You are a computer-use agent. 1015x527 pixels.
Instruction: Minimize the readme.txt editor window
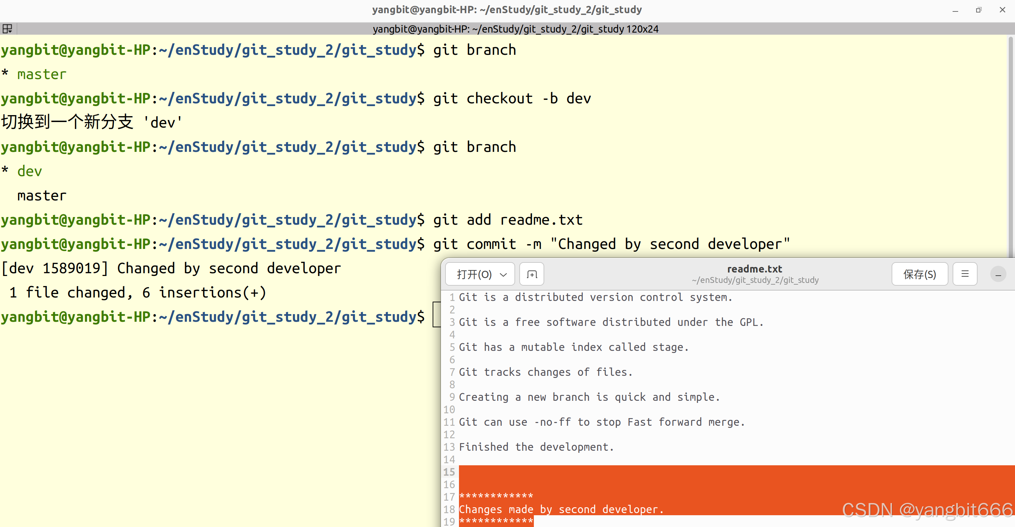[x=998, y=275]
